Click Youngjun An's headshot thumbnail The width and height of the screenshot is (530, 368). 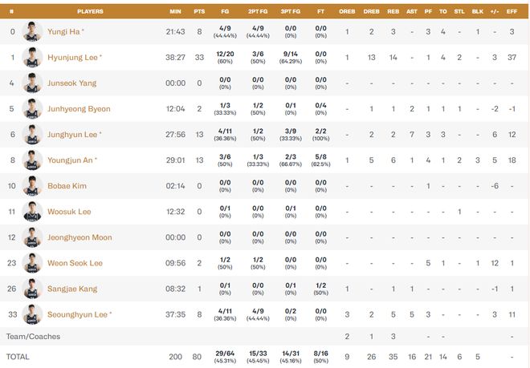point(32,160)
